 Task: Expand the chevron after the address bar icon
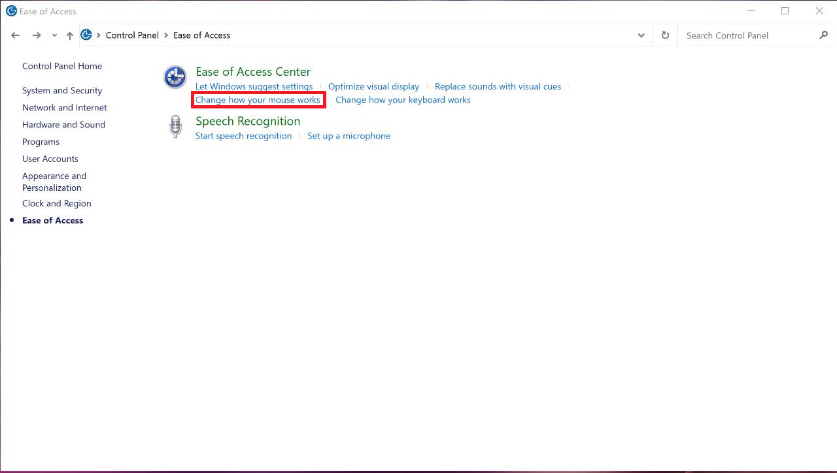pos(99,35)
